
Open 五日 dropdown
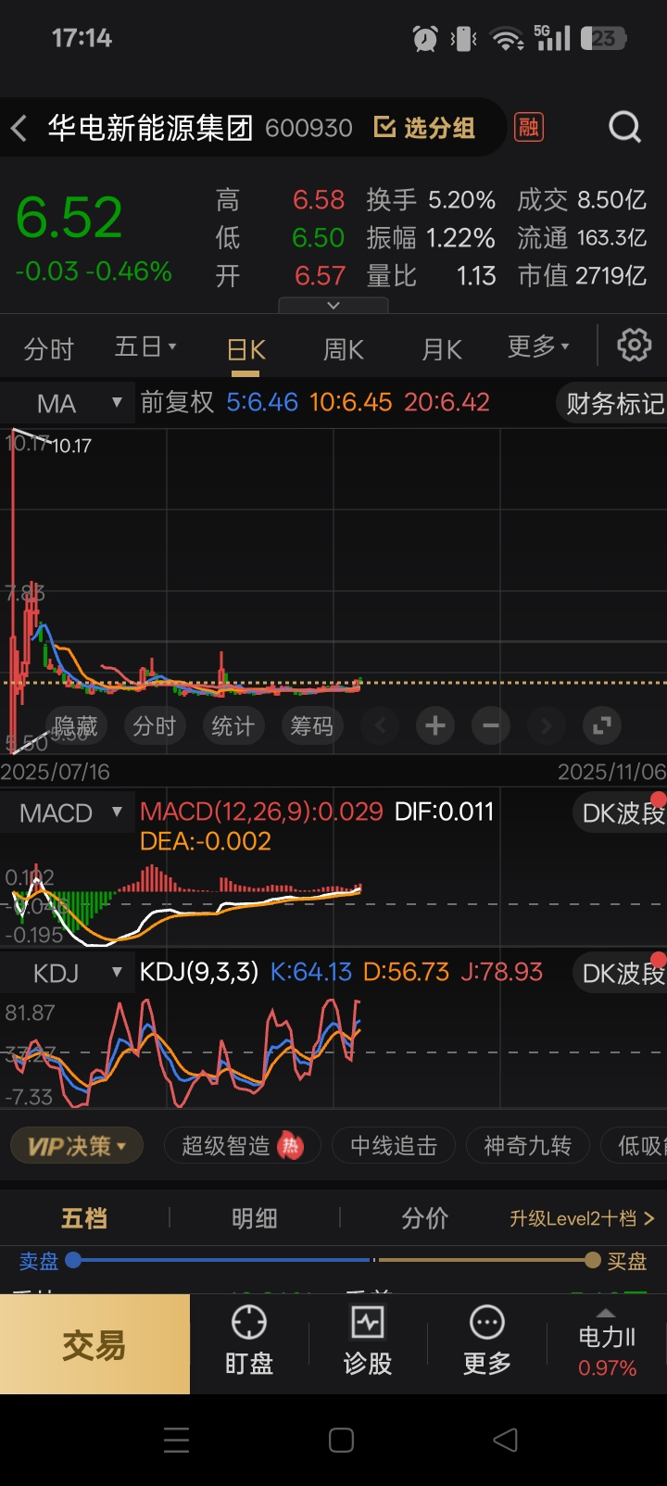[x=145, y=347]
